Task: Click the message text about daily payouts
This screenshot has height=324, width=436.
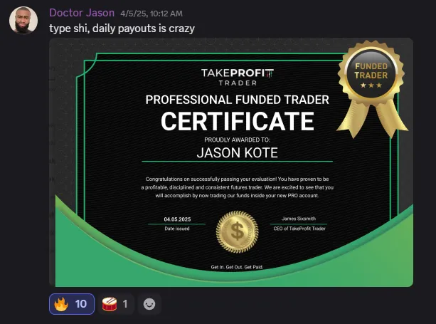Action: coord(122,28)
